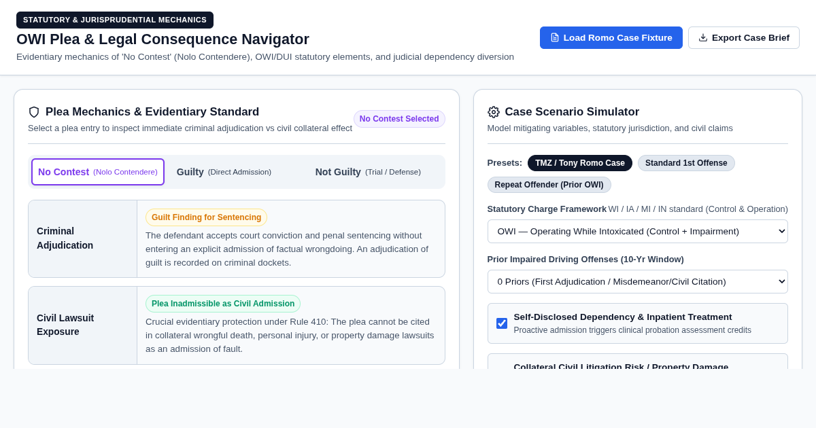
Task: Apply the Repeat Offender (Prior OWI) preset
Action: pyautogui.click(x=549, y=185)
